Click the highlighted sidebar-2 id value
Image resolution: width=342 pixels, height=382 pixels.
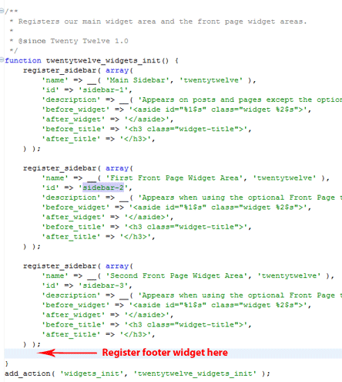click(103, 188)
